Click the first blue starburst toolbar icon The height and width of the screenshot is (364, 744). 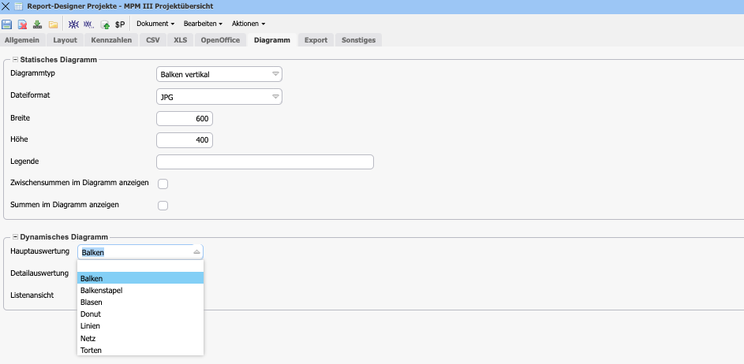pyautogui.click(x=73, y=24)
